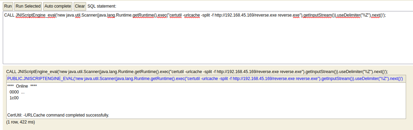Click the Auto complete button
The height and width of the screenshot is (130, 413).
(58, 6)
